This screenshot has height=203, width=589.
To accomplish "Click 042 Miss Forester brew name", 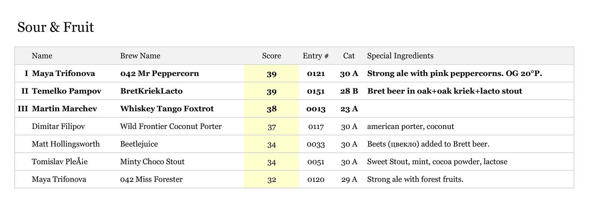I will (x=151, y=180).
